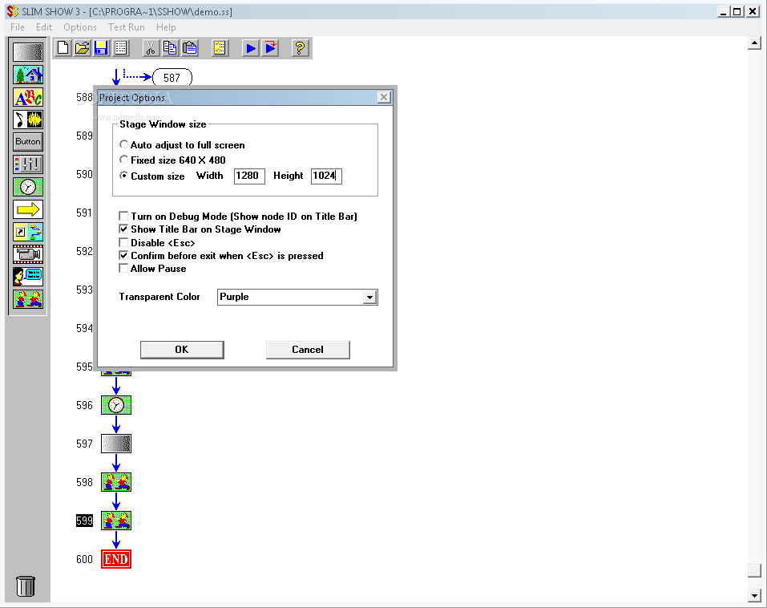767x608 pixels.
Task: Open the Edit menu
Action: tap(44, 27)
